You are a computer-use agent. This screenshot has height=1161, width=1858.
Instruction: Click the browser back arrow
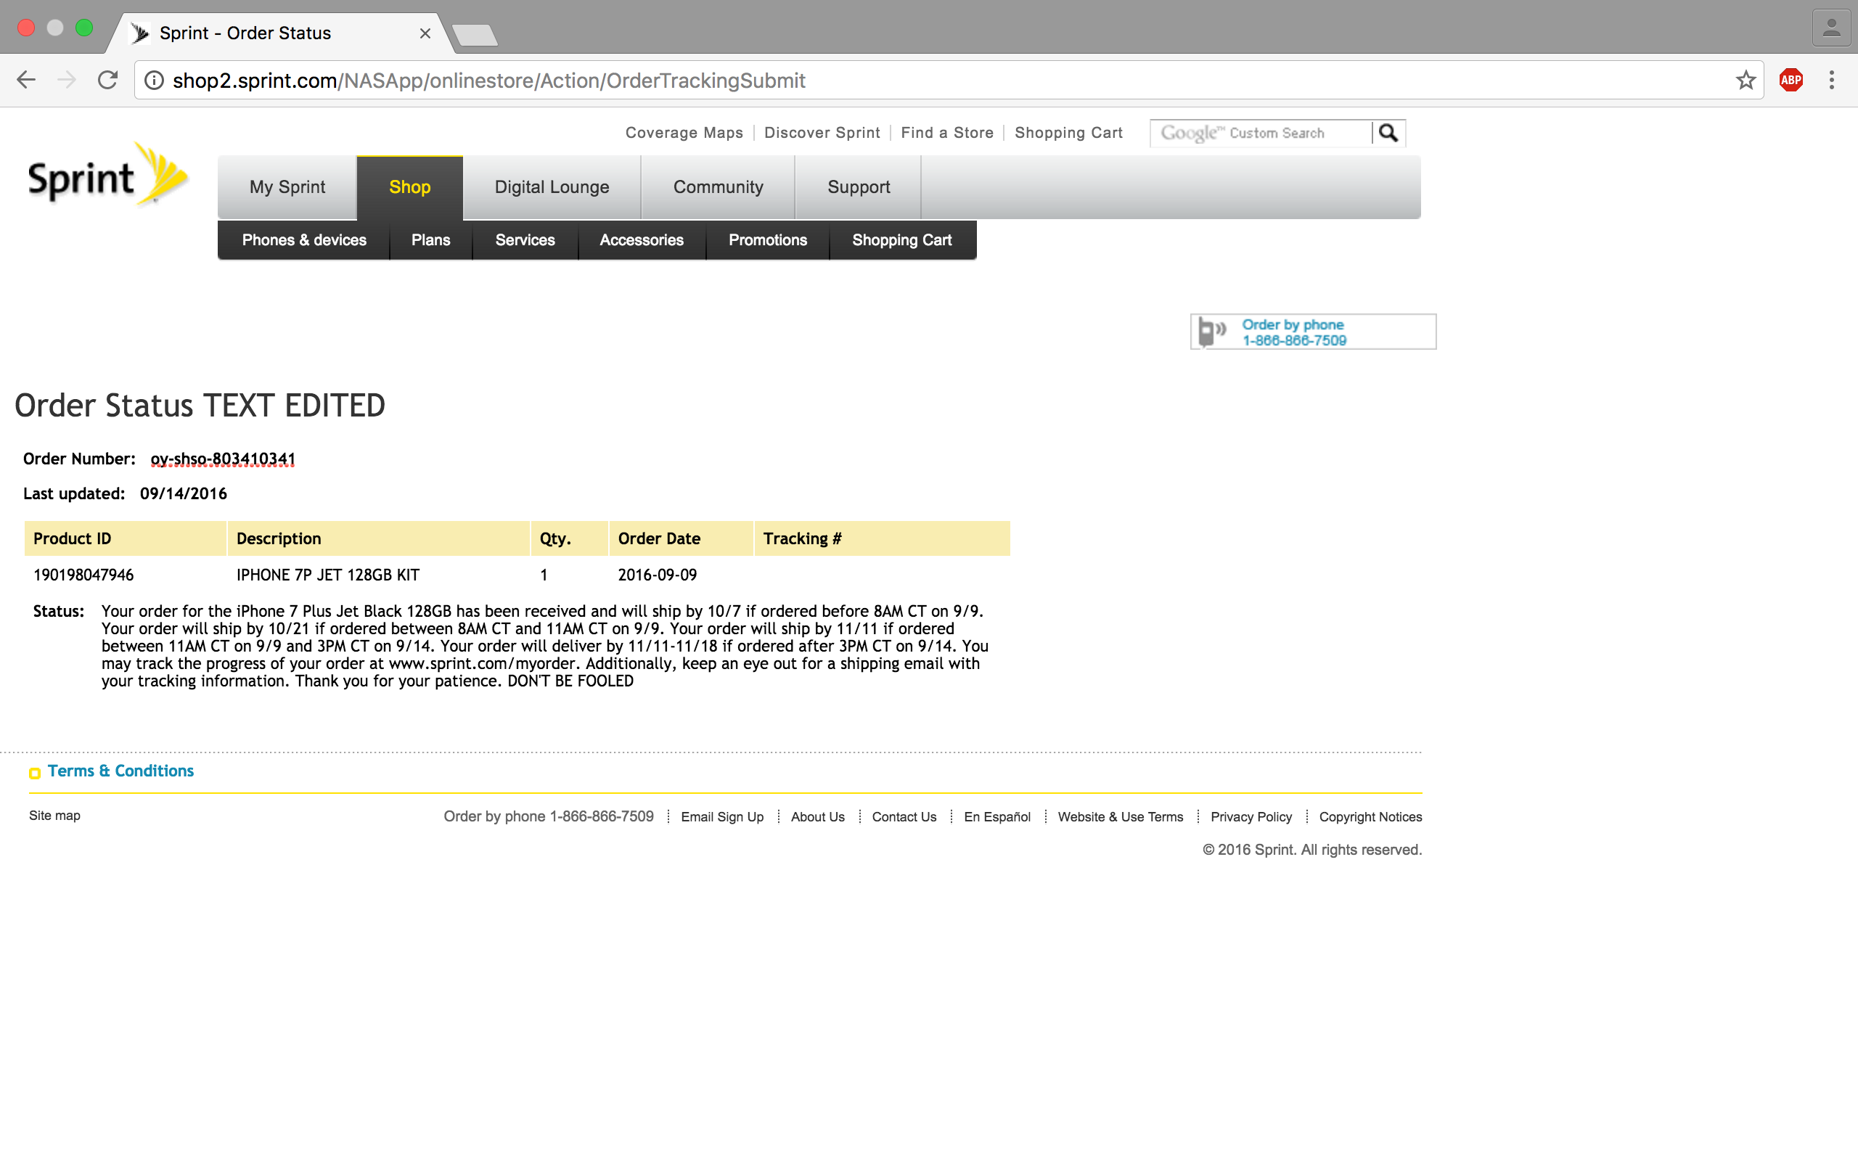(26, 80)
